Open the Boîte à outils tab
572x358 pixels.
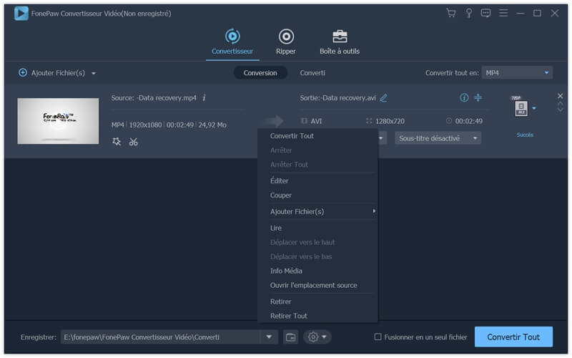[340, 42]
